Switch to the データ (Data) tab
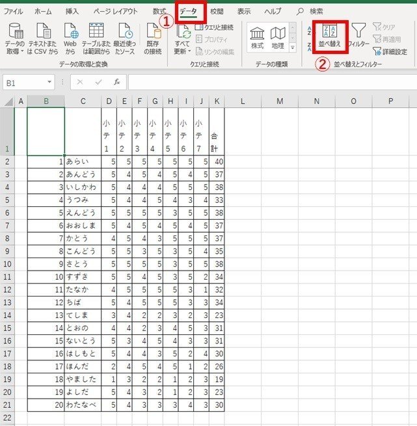This screenshot has width=417, height=426. [x=188, y=12]
